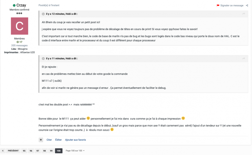This screenshot has height=155, width=252.
Task: Collapse the second Hobi quote block
Action: tap(43, 58)
